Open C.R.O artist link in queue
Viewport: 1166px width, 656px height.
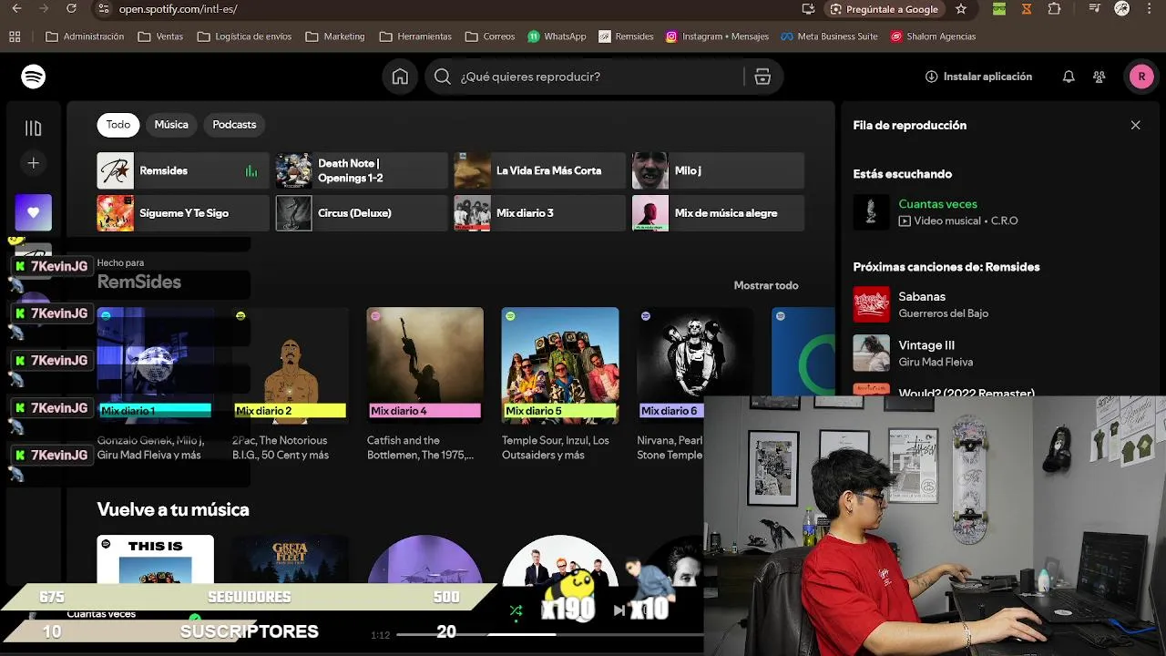pos(1004,220)
